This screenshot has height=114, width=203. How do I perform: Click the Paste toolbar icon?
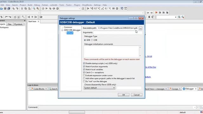[29, 9]
